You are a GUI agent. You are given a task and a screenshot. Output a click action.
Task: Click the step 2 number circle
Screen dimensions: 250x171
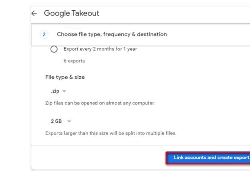pos(44,34)
